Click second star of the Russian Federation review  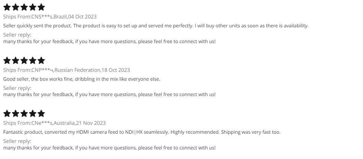pyautogui.click(x=15, y=61)
